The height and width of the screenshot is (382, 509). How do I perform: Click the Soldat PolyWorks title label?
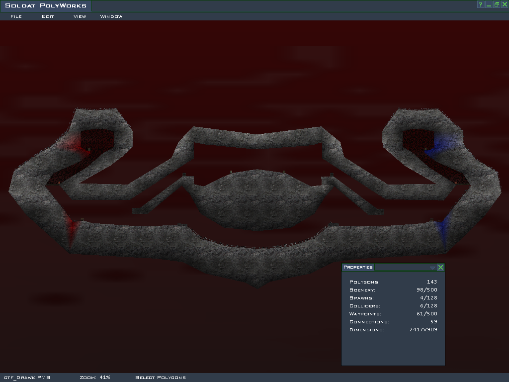46,6
